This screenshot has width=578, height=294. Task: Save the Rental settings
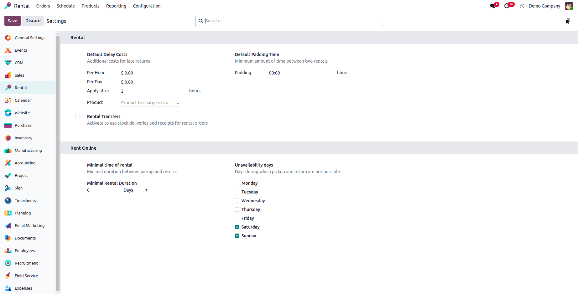point(12,21)
